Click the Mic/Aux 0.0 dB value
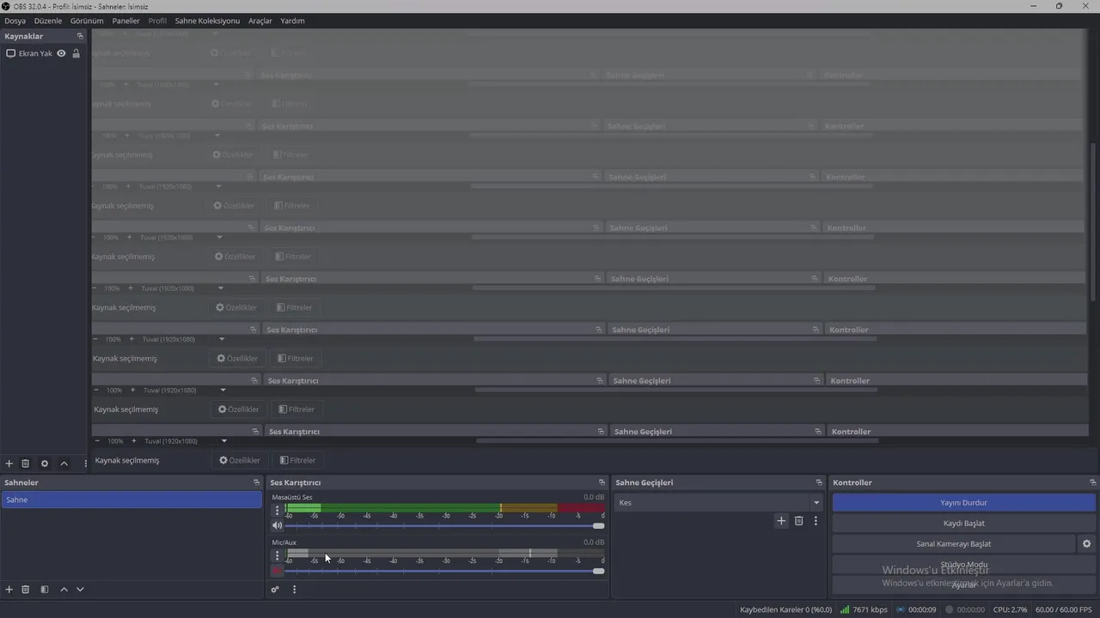This screenshot has width=1100, height=618. [594, 542]
